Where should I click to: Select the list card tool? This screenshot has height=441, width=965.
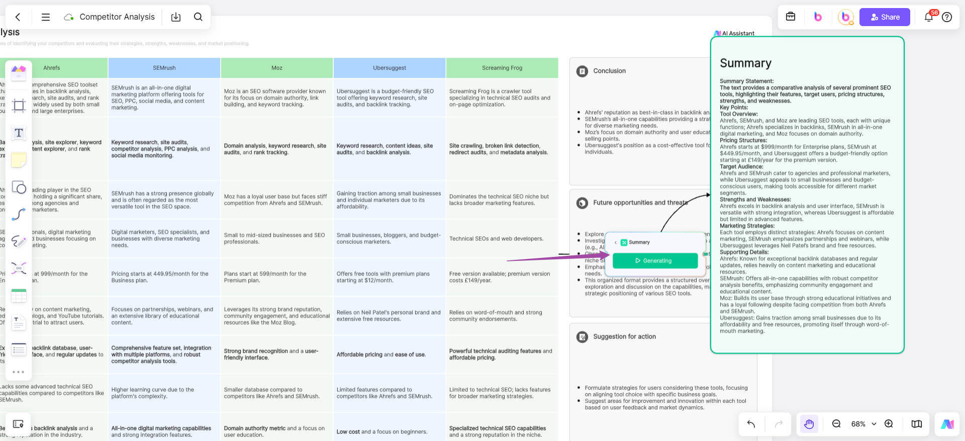pos(19,350)
